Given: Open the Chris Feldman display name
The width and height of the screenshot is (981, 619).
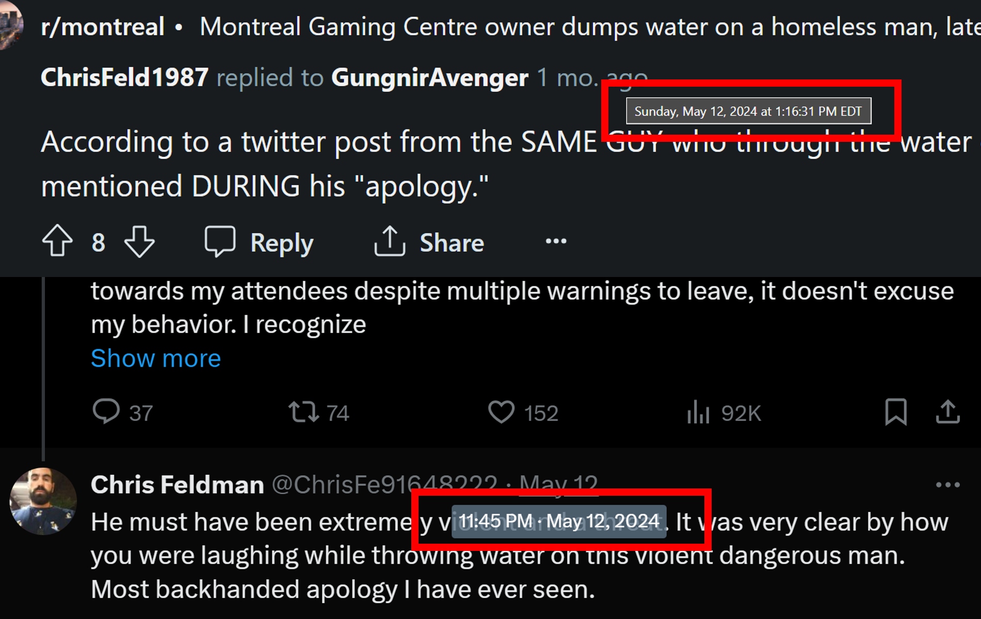Looking at the screenshot, I should [177, 485].
